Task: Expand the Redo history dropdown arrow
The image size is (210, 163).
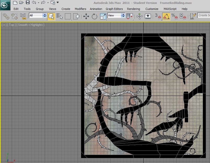Action: (x=48, y=3)
